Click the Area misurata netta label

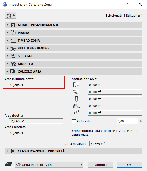[x=19, y=79]
